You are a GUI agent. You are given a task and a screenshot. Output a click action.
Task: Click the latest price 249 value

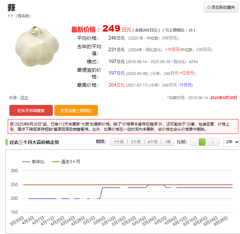pyautogui.click(x=111, y=29)
